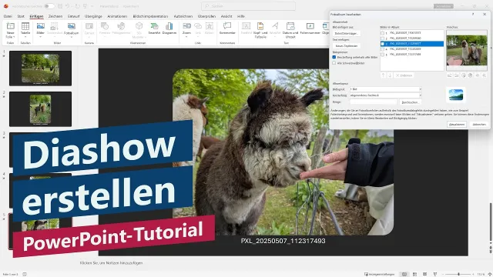The image size is (493, 277).
Task: Click the undo icon in title bar
Action: point(68,6)
